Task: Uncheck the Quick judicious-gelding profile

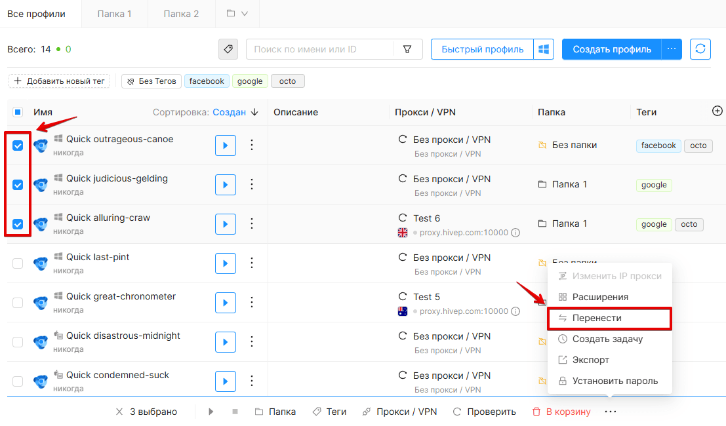Action: 18,185
